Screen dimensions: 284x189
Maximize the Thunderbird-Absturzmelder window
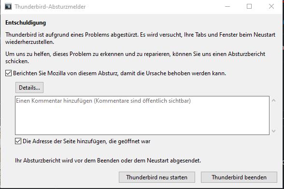(249, 7)
